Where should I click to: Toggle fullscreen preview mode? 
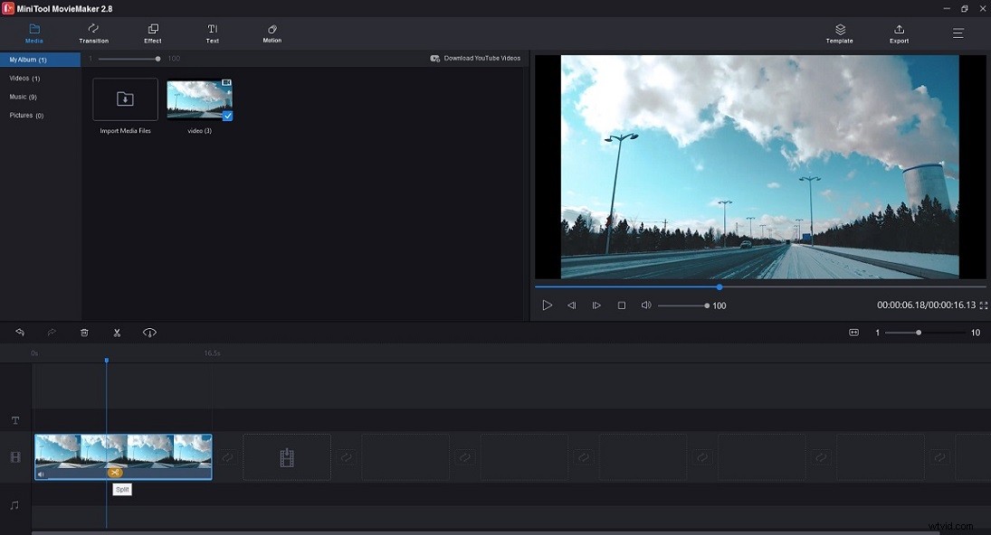click(x=983, y=305)
